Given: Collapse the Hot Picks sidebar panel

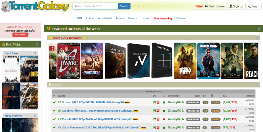Looking at the screenshot, I should pos(37,44).
